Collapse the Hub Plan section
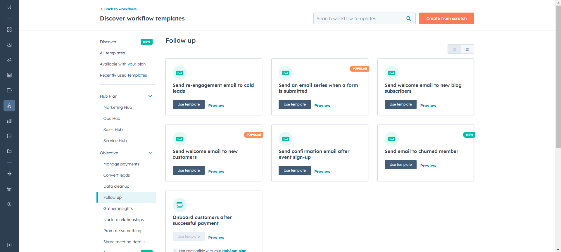 [x=150, y=96]
